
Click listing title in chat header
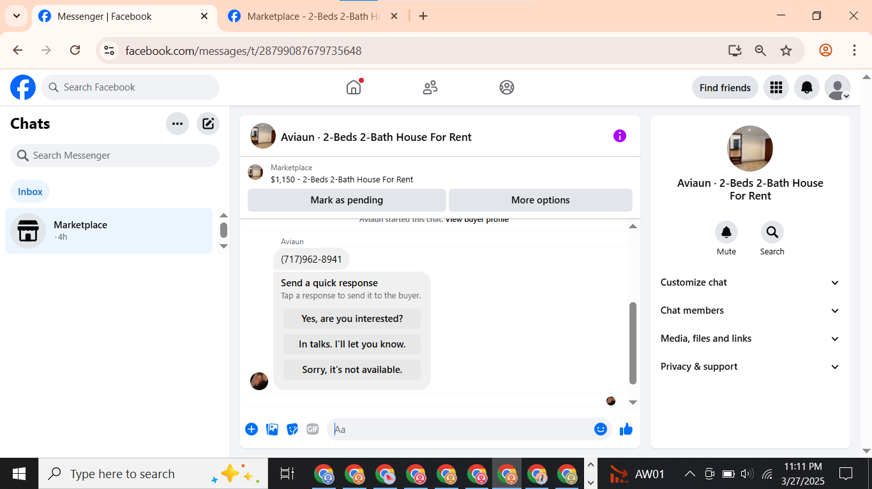[376, 137]
